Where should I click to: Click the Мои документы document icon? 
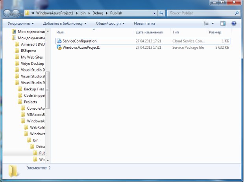tap(14, 38)
